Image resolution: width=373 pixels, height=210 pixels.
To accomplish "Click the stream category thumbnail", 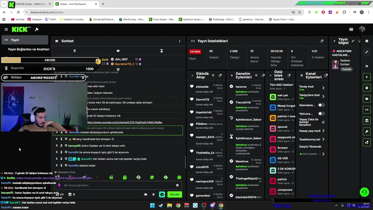I will tap(335, 65).
